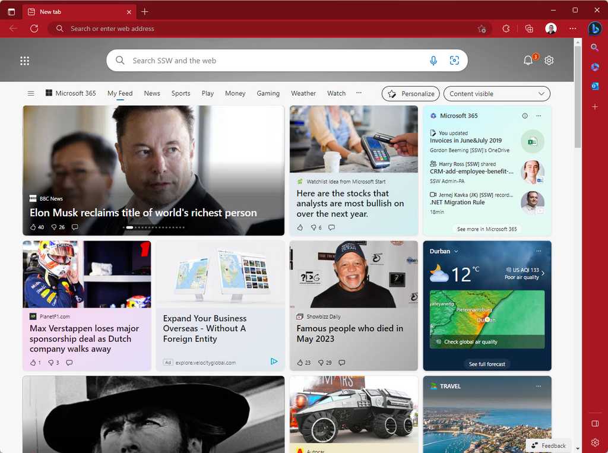Open See full forecast link
This screenshot has height=453, width=608.
click(487, 364)
